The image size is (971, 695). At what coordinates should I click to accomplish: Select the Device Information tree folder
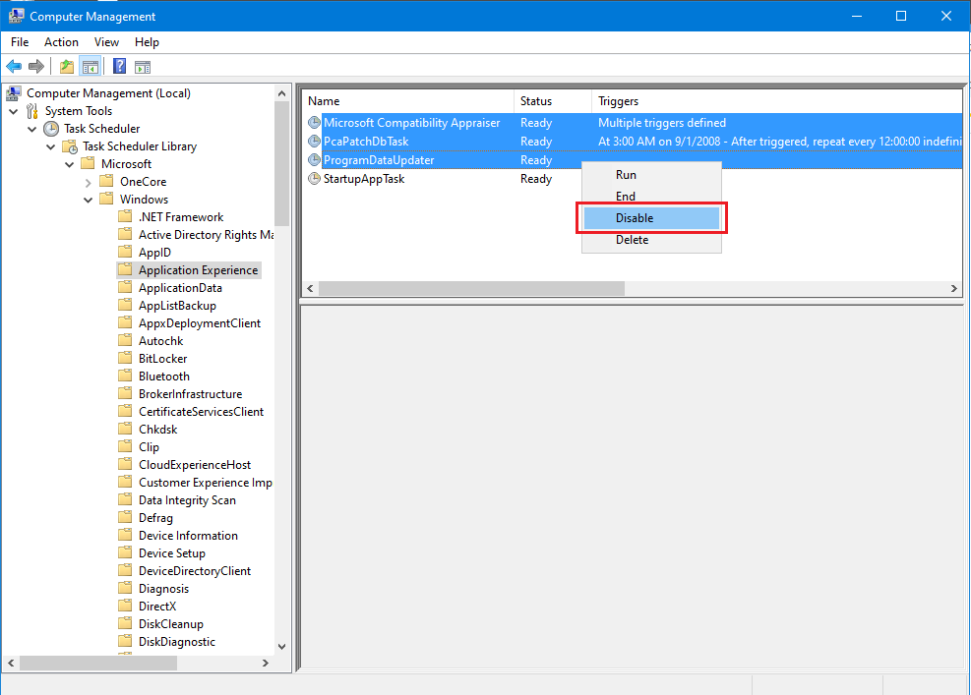coord(188,536)
